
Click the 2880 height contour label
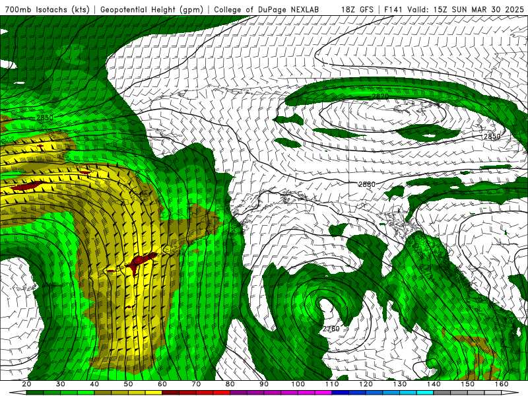(367, 184)
